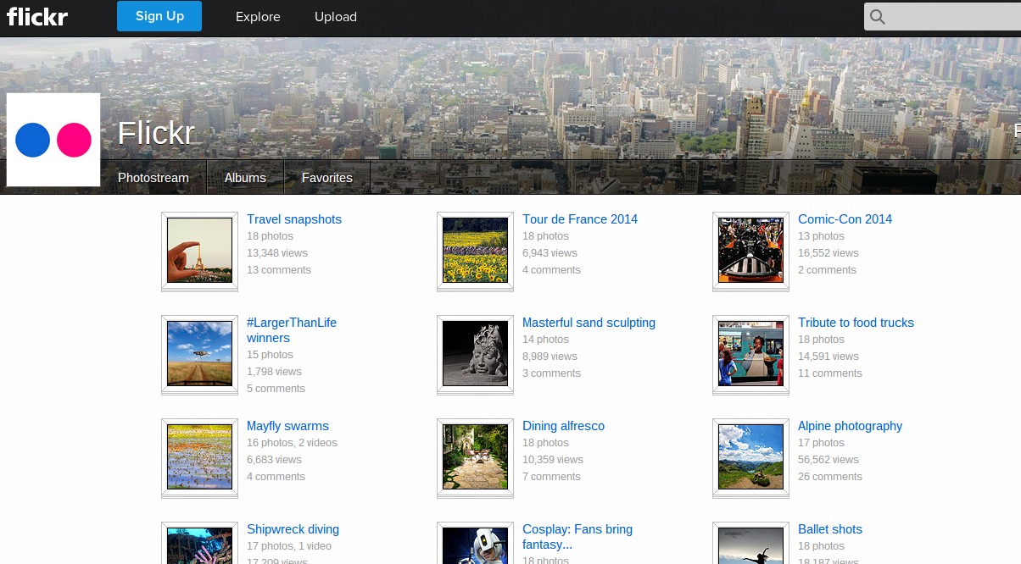
Task: Click the Flickr profile avatar with dots
Action: point(53,140)
